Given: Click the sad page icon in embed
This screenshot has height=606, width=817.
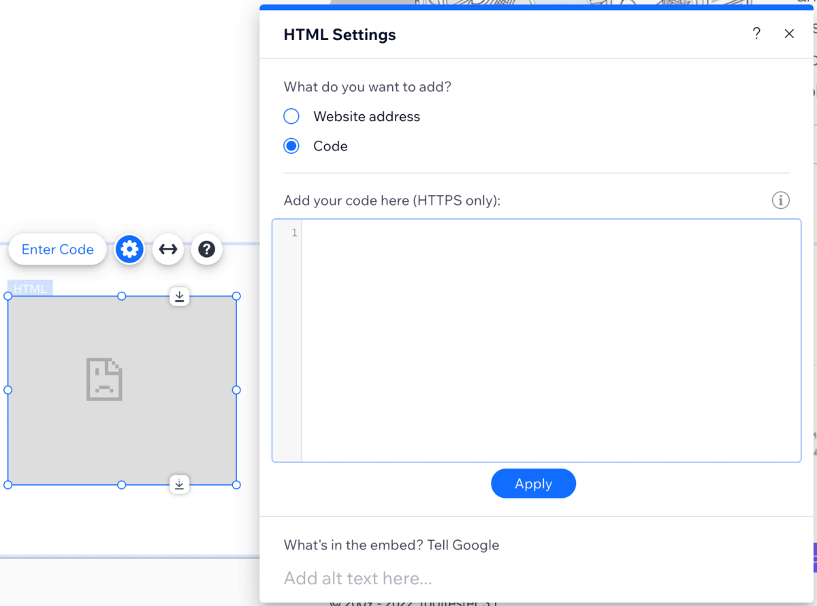Looking at the screenshot, I should tap(104, 380).
